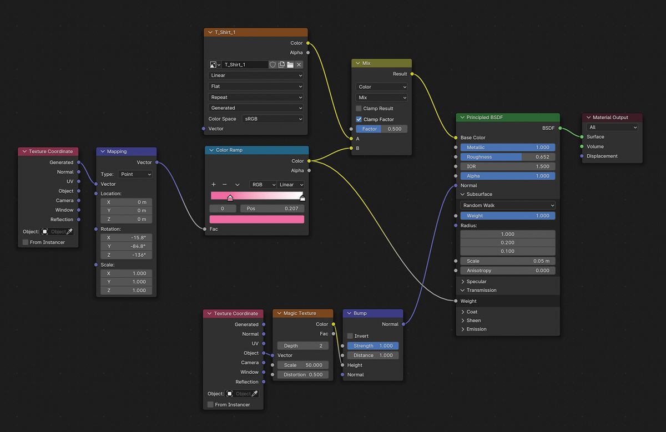Browse images via the image datablock icon
This screenshot has width=666, height=432.
click(215, 65)
